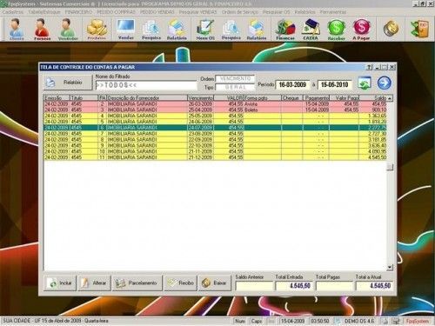Click the table scrollbar down arrow
Image resolution: width=435 pixels, height=326 pixels.
coord(390,267)
